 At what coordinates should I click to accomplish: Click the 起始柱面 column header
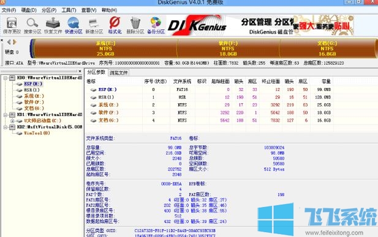221,81
